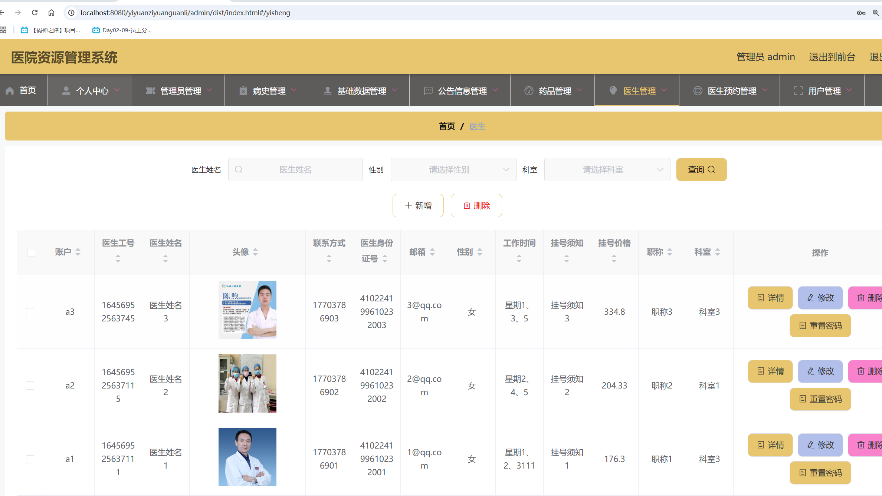
Task: Open the 请选择性别 dropdown
Action: [453, 169]
